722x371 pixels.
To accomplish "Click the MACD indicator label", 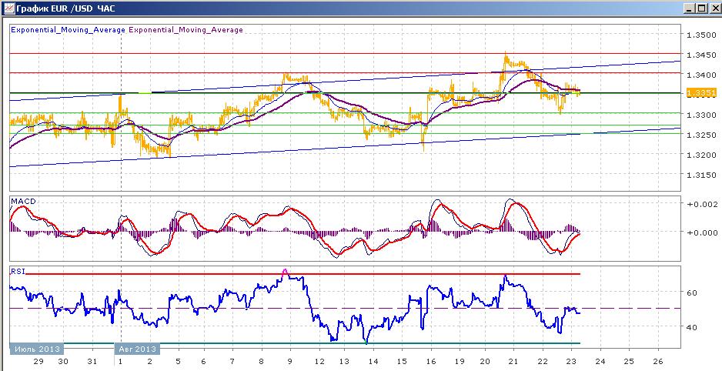I will 24,202.
